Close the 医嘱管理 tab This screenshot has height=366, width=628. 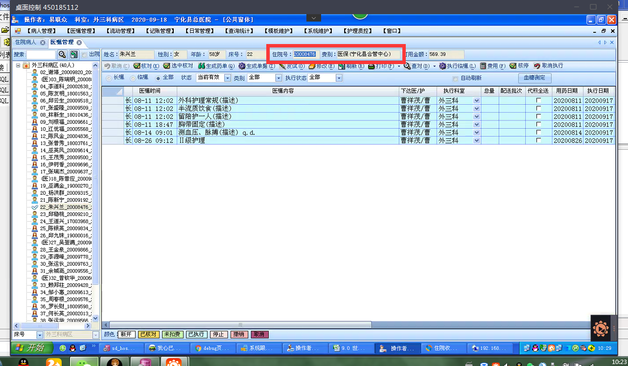pyautogui.click(x=79, y=43)
